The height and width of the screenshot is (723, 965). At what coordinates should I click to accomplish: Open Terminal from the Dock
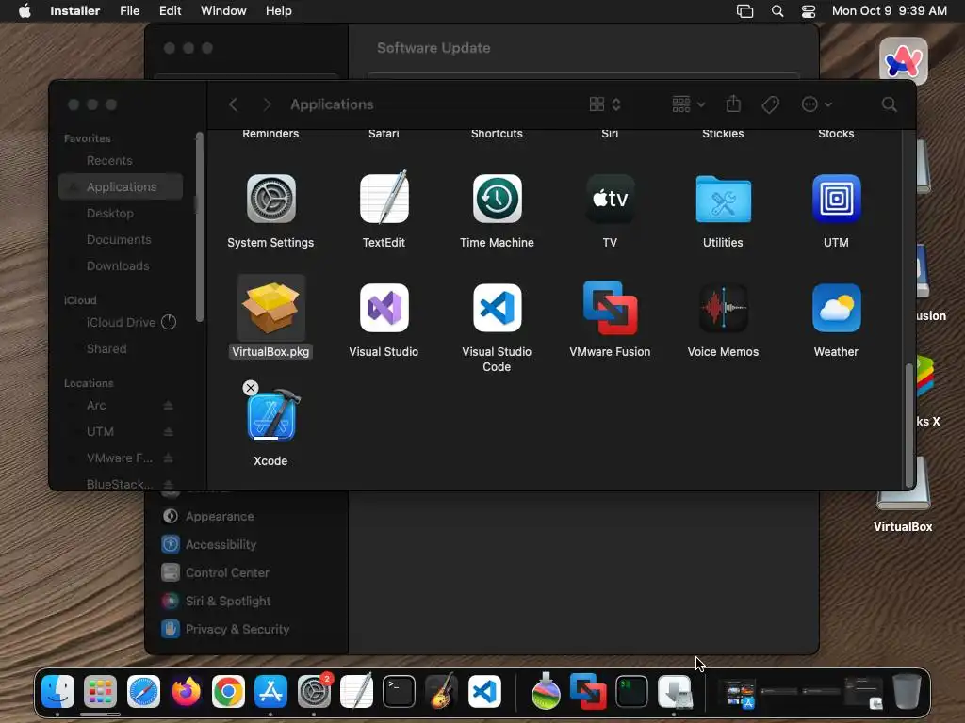click(399, 692)
